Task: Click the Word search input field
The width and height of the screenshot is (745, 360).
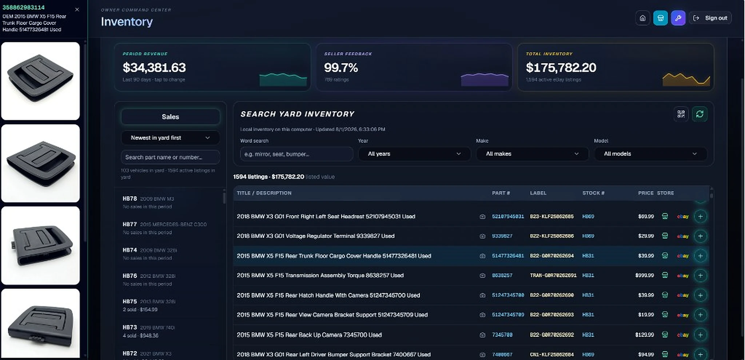Action: tap(296, 154)
